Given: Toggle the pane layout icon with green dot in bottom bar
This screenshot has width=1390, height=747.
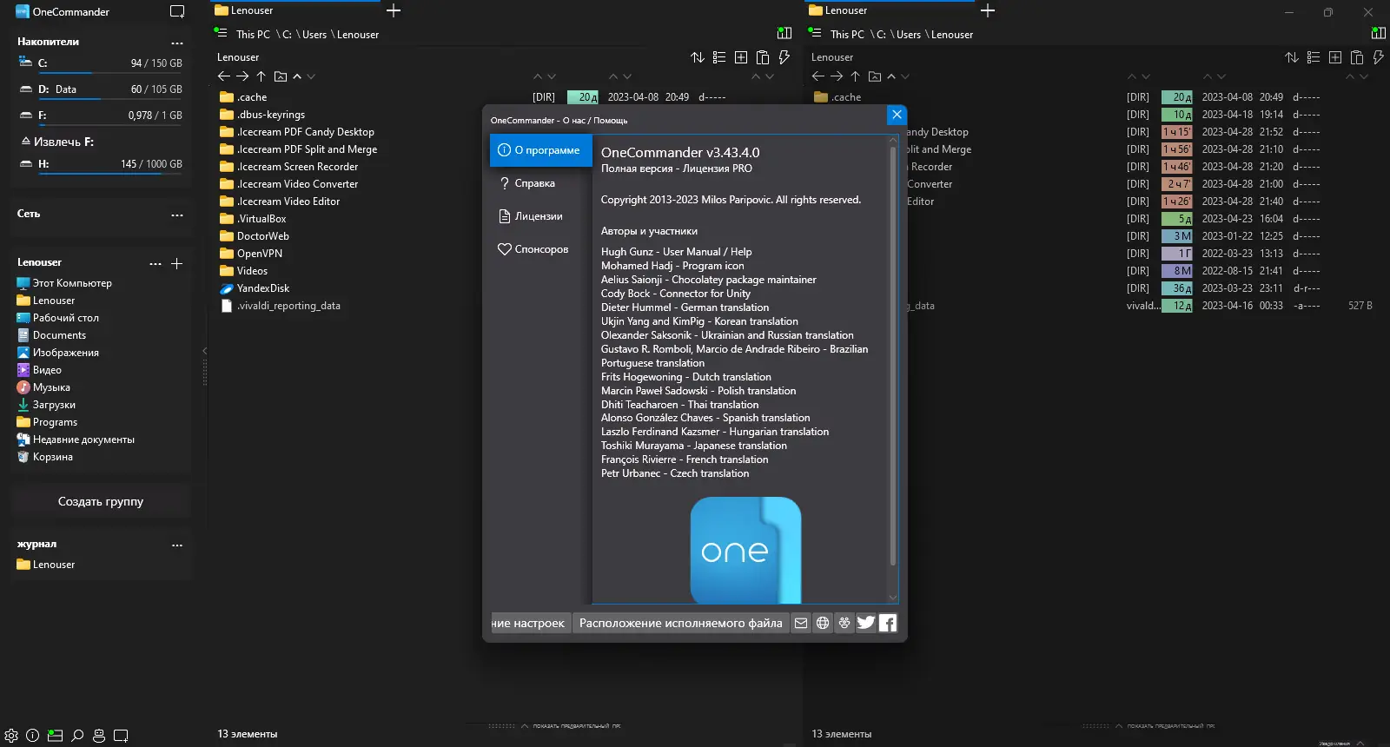Looking at the screenshot, I should tap(55, 736).
